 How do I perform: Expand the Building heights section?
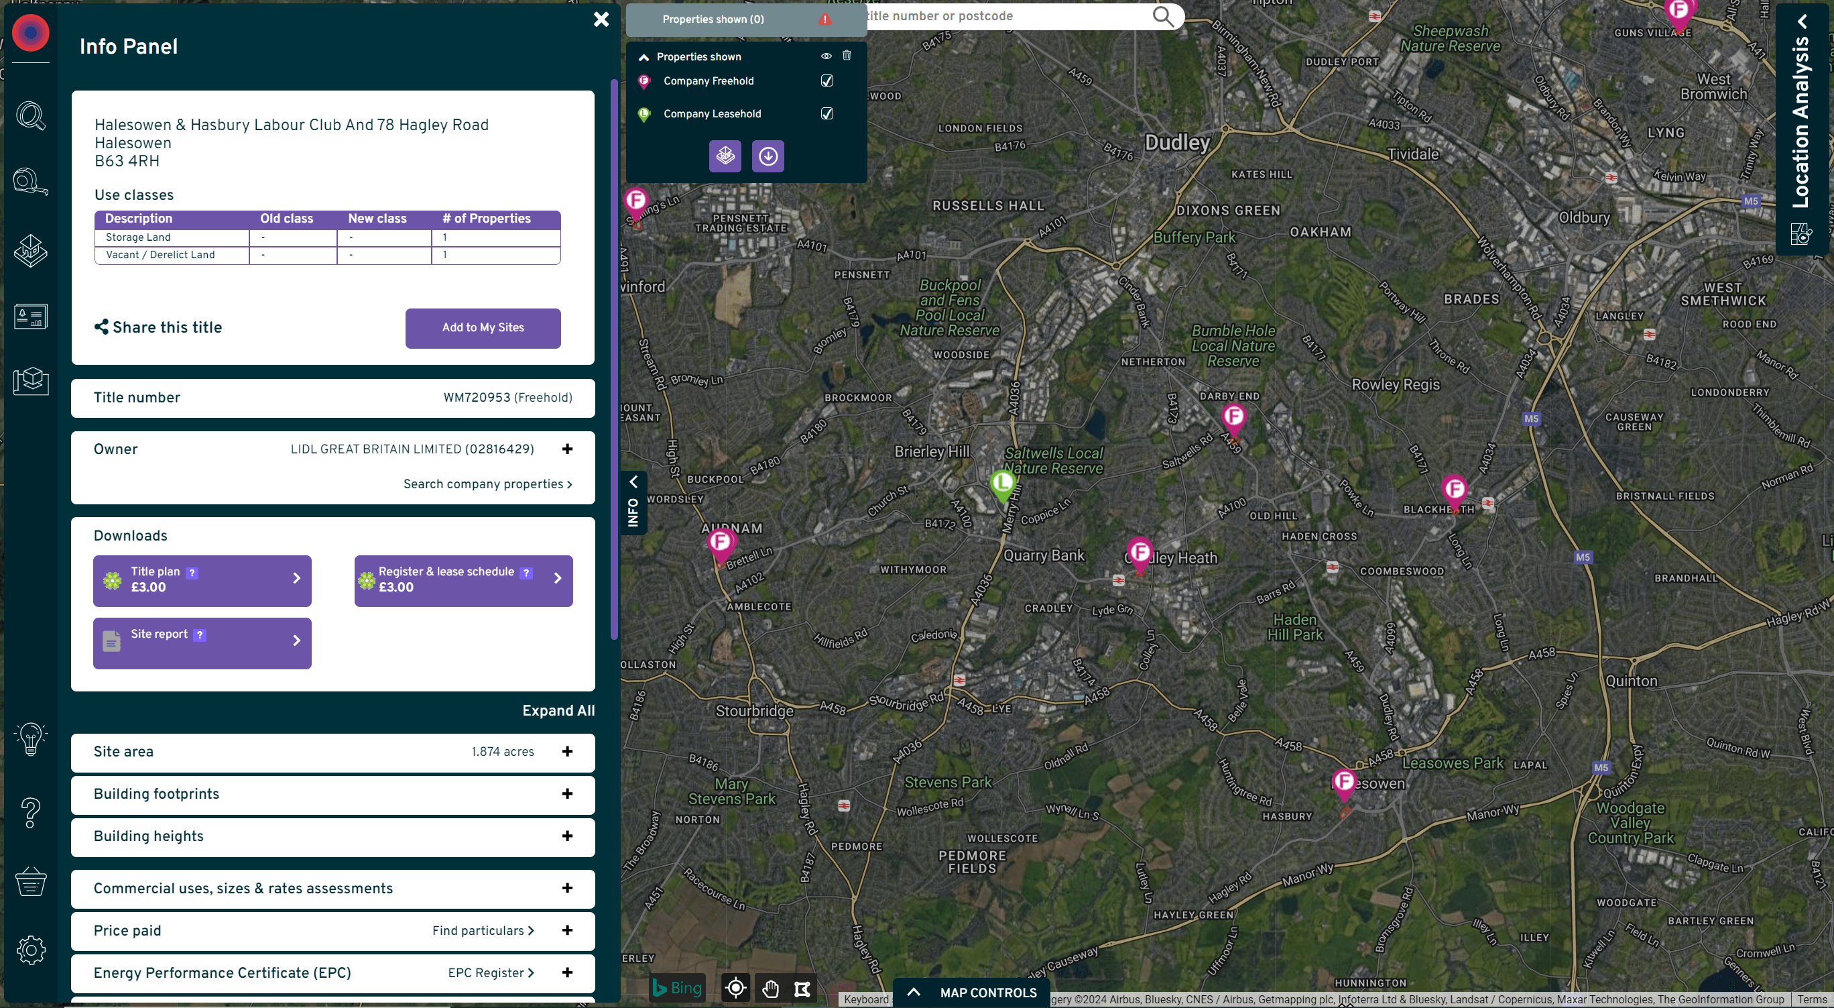pos(566,836)
